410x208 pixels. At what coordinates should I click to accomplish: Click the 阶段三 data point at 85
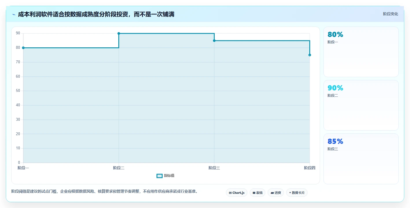(x=214, y=40)
